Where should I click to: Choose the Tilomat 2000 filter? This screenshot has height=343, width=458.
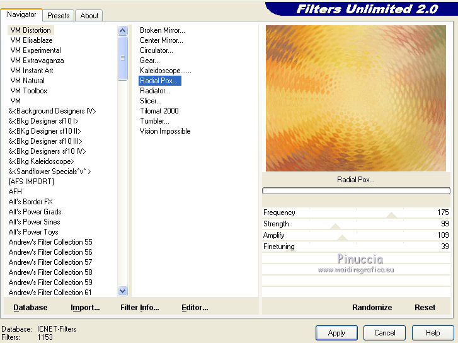[159, 111]
